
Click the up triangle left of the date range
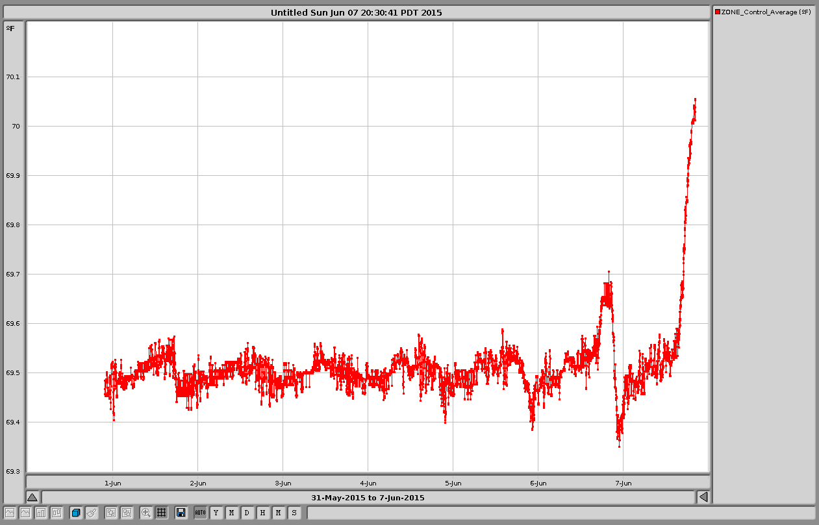point(32,497)
